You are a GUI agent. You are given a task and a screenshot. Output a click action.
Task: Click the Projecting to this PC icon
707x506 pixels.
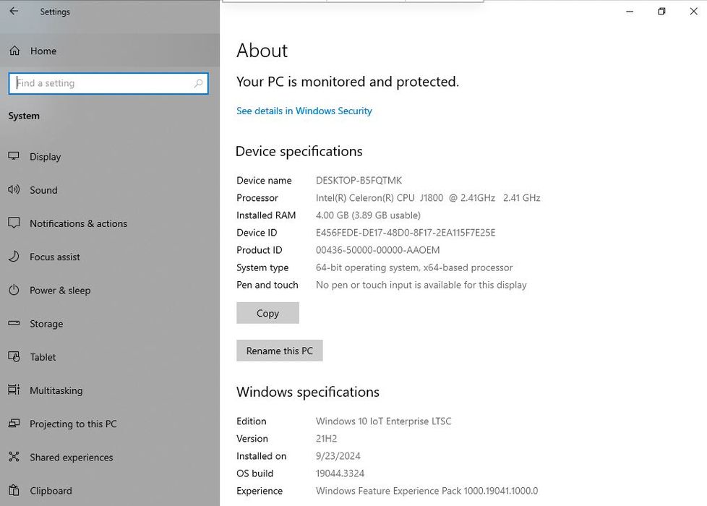(x=14, y=423)
